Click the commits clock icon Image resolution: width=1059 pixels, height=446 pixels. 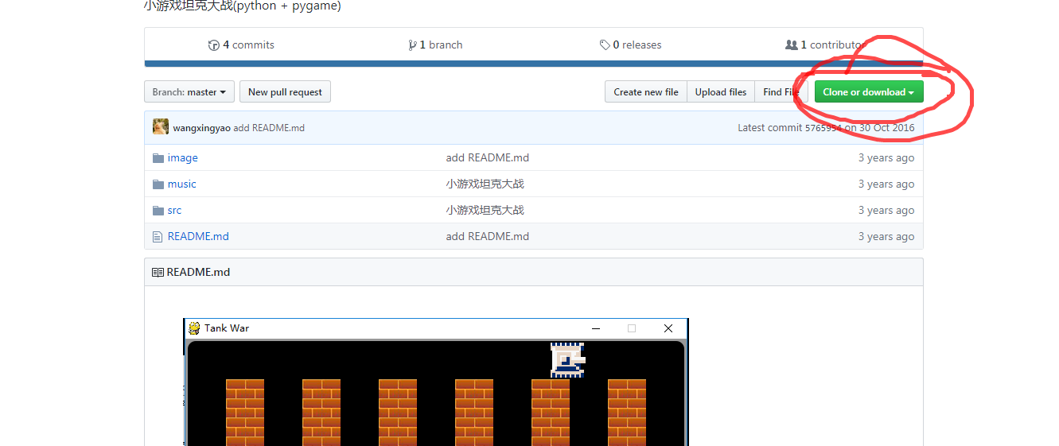click(x=213, y=45)
